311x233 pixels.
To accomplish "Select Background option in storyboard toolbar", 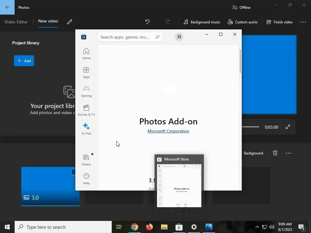I will pos(253,153).
